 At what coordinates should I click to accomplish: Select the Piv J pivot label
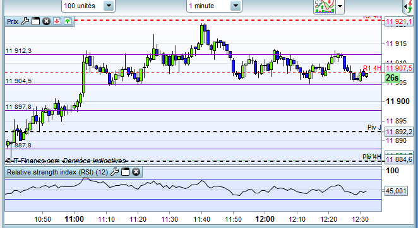point(374,127)
